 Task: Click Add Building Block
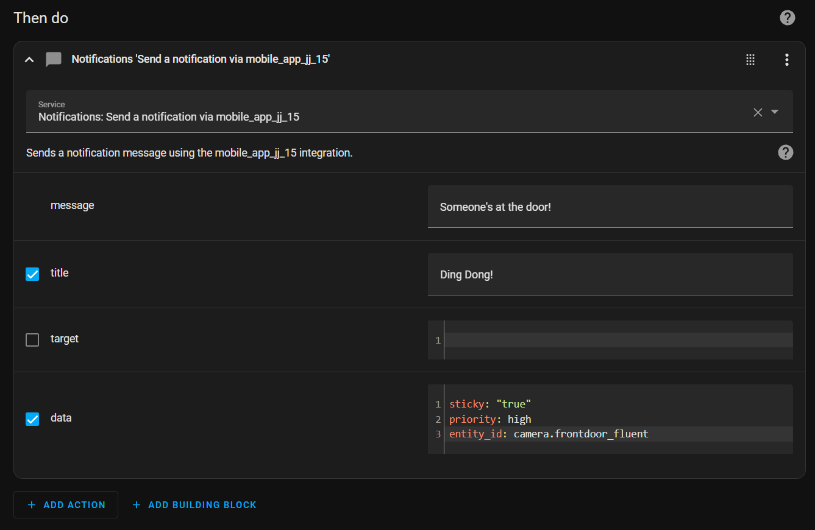coord(194,505)
